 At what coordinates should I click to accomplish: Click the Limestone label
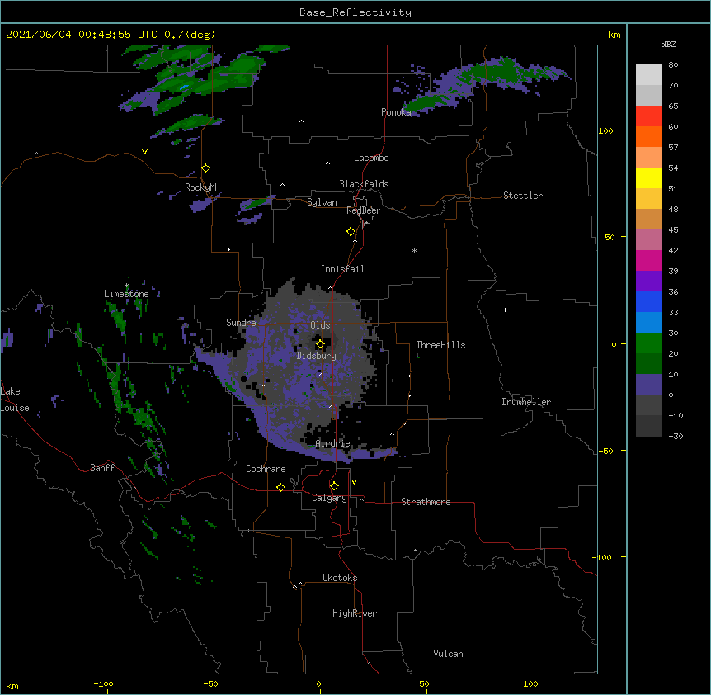(126, 294)
